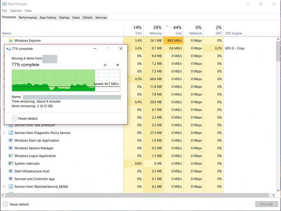Sort processes by Memory column
This screenshot has width=281, height=211.
click(x=153, y=30)
